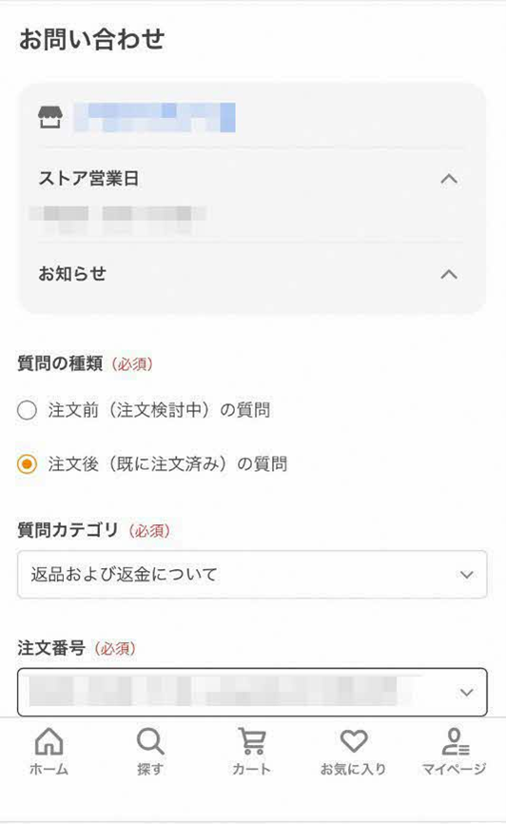Open the shopping cart icon
This screenshot has height=824, width=506.
point(252,741)
